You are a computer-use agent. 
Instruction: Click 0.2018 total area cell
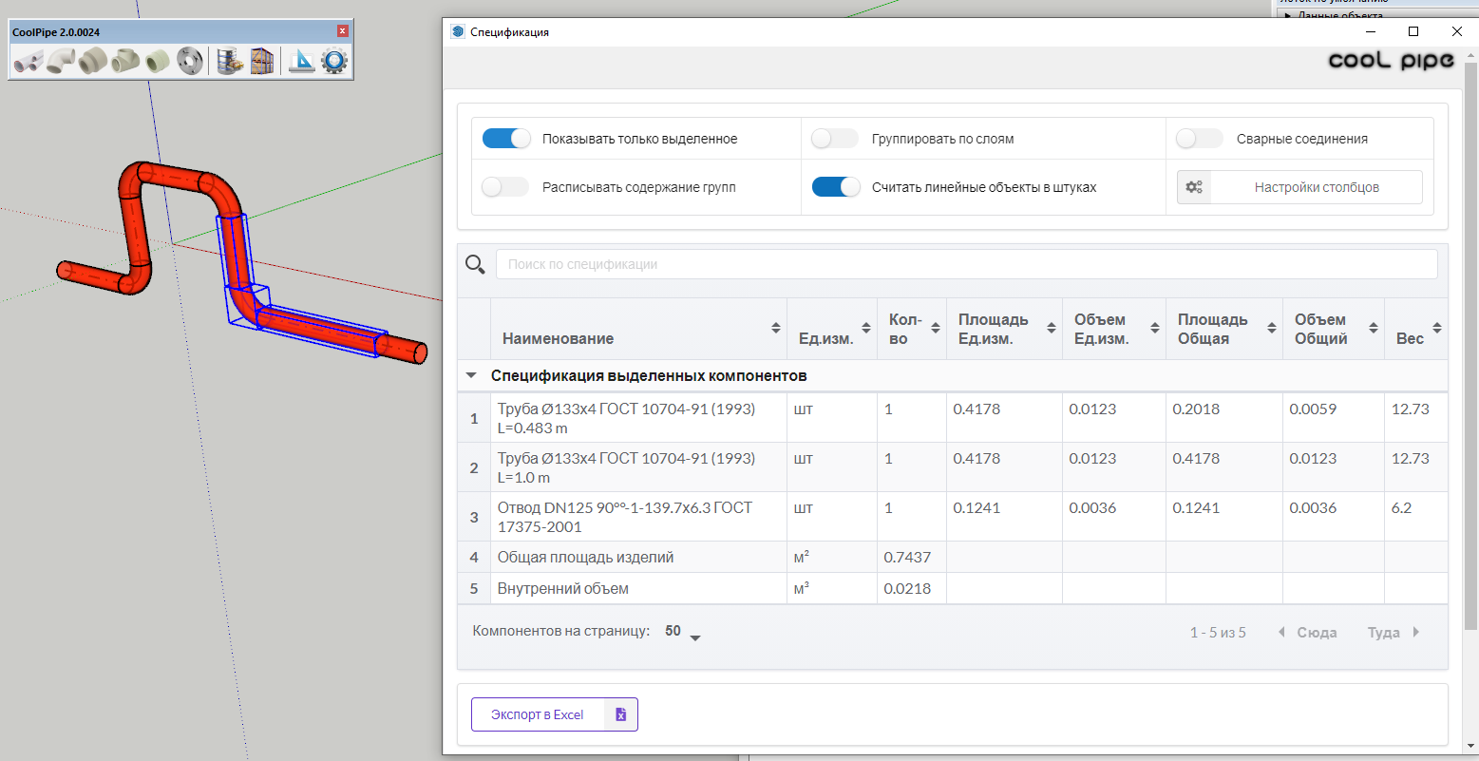(x=1196, y=409)
